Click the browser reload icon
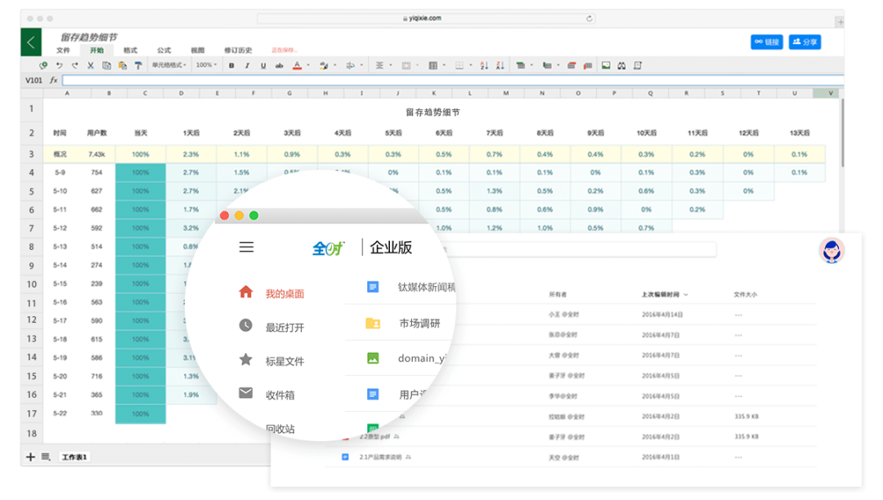Viewport: 883px width, 500px height. (589, 19)
